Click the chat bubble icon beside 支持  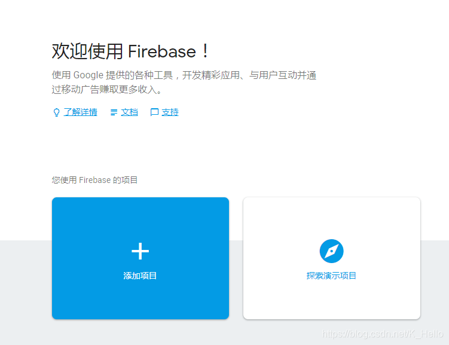[154, 112]
